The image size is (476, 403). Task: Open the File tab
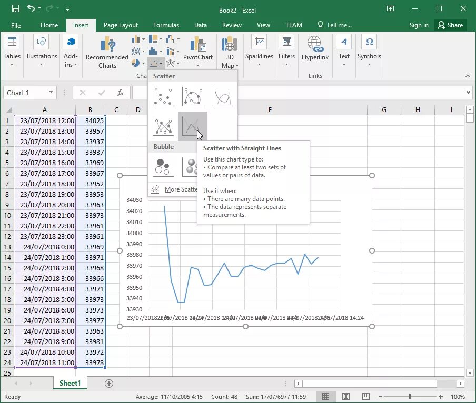click(x=16, y=25)
